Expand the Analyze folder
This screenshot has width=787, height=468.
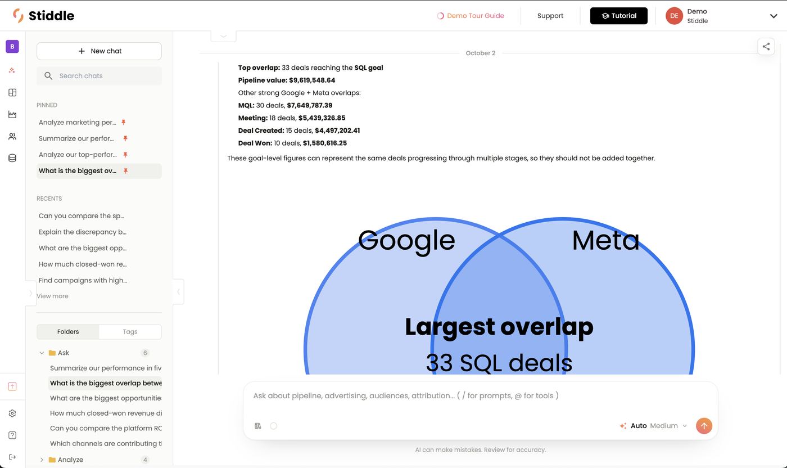coord(42,460)
